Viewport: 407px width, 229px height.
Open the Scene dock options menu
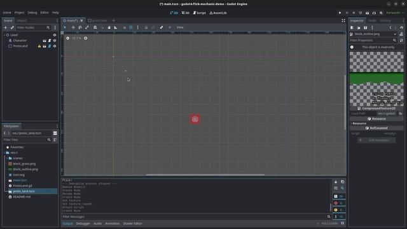click(x=57, y=20)
